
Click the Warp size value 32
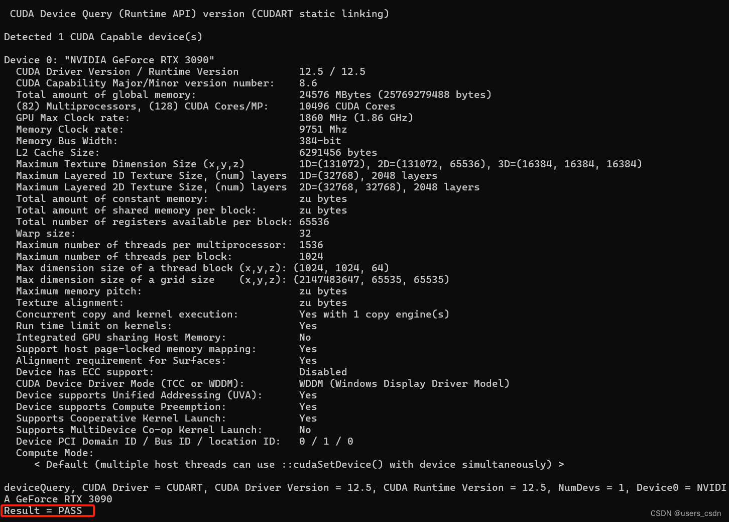(x=305, y=233)
